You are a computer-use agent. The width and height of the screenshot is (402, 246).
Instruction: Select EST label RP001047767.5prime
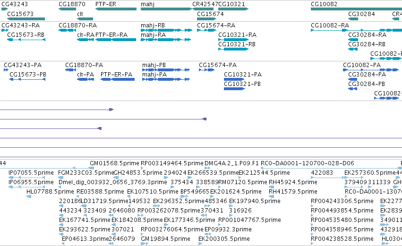pyautogui.click(x=249, y=220)
